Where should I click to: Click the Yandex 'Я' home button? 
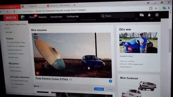tap(14, 12)
